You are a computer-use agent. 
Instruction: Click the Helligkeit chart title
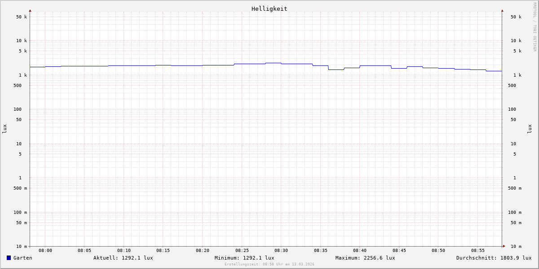[x=269, y=9]
